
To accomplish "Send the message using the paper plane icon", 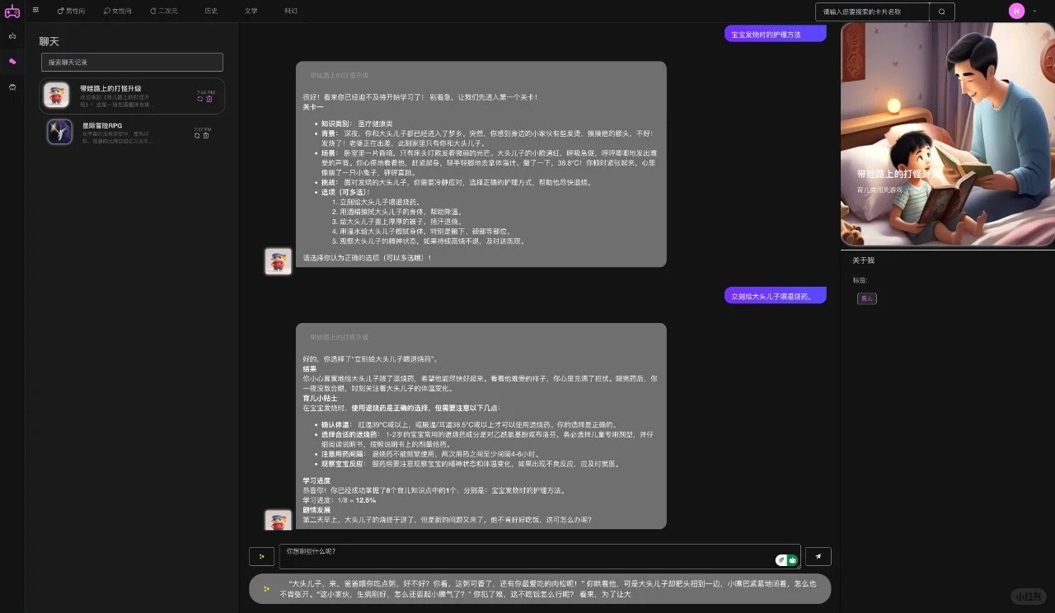I will [818, 556].
